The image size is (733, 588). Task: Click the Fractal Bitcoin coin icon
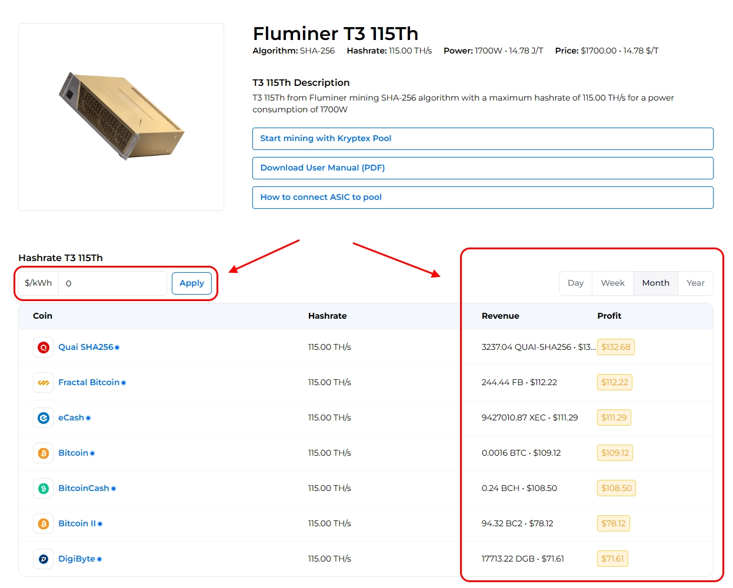44,383
